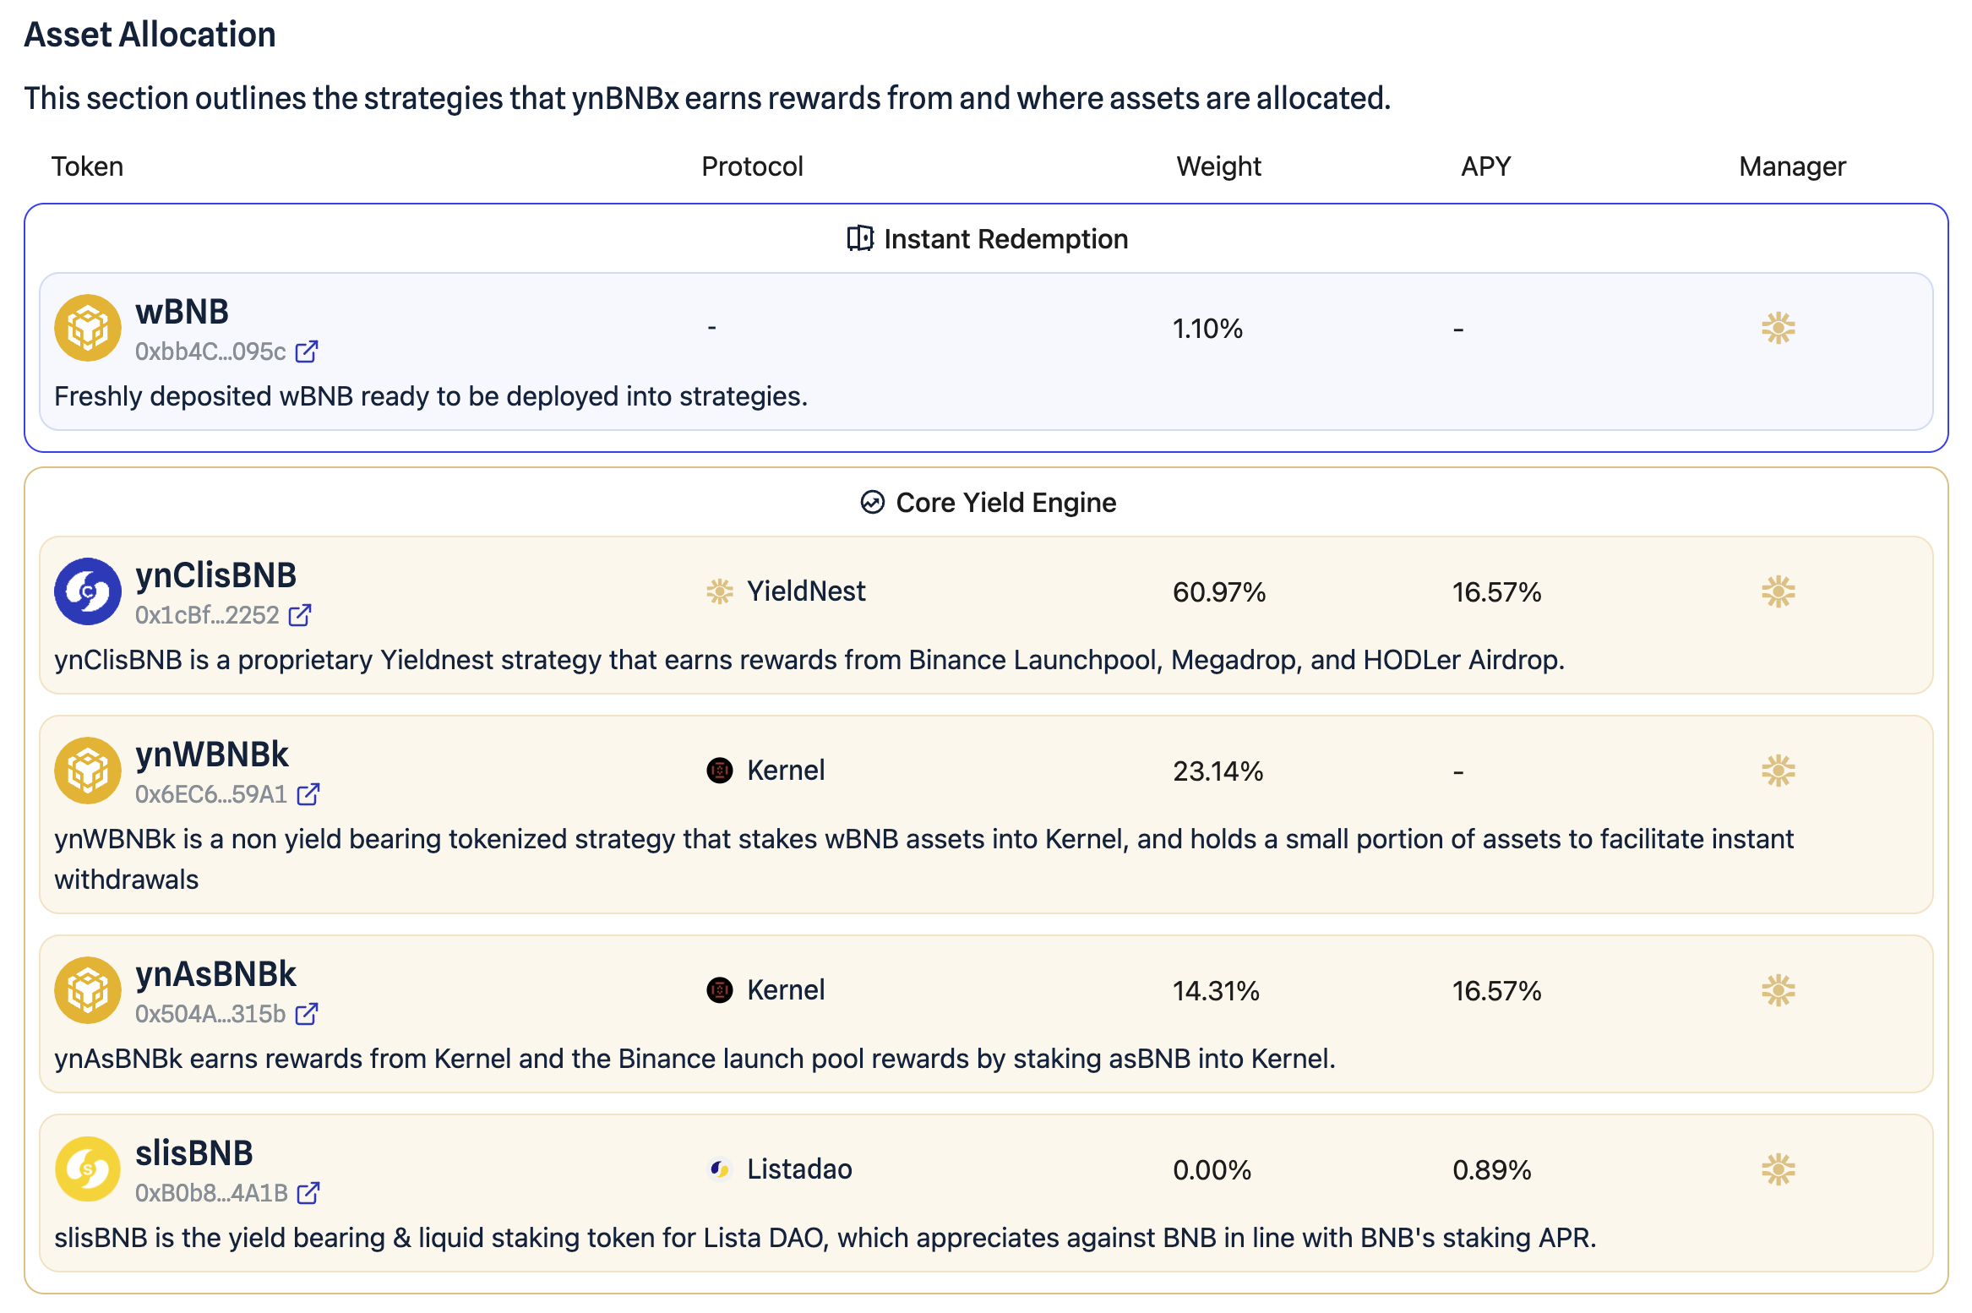Click the YieldNest manager icon for wBNB
The height and width of the screenshot is (1313, 1972).
[x=1779, y=328]
